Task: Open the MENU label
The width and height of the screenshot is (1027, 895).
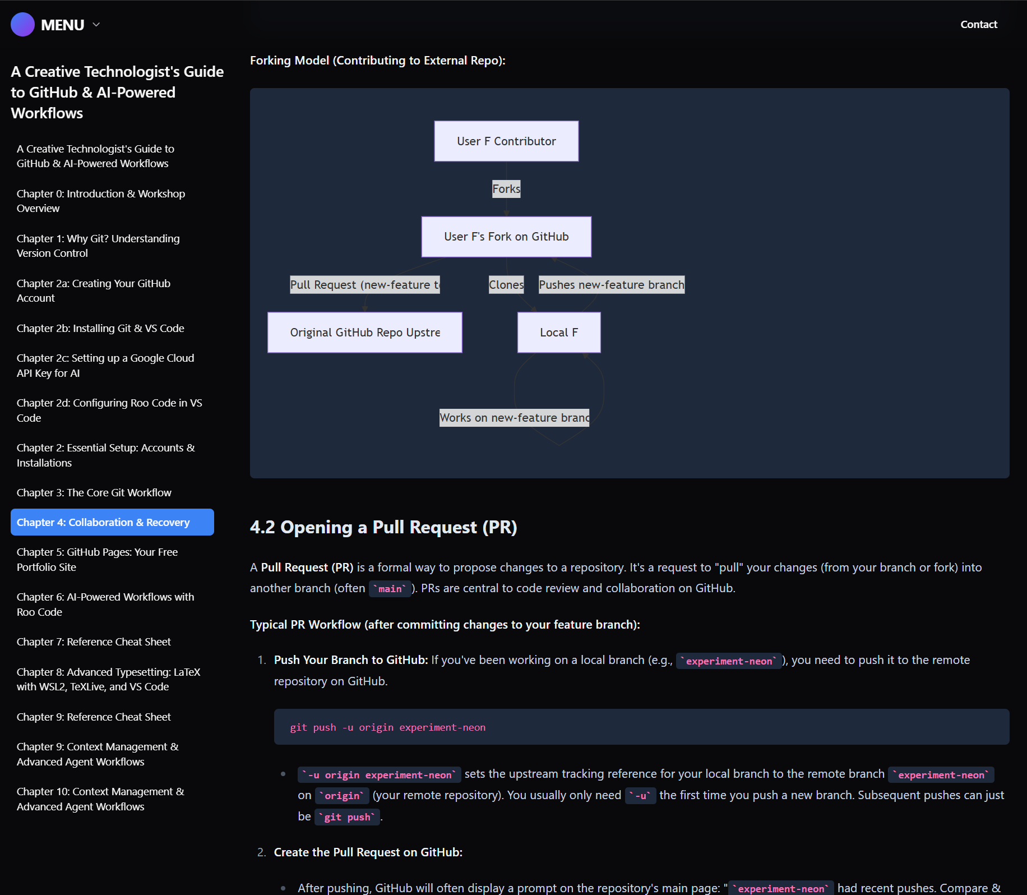Action: (x=62, y=25)
